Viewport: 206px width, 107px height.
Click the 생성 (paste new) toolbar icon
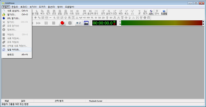(x=54, y=12)
